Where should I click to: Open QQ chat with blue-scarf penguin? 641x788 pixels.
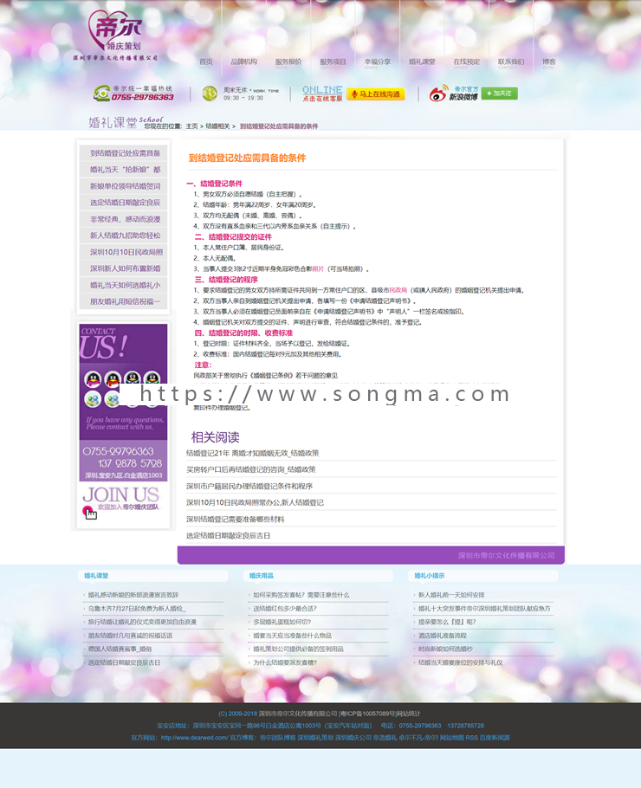(133, 379)
